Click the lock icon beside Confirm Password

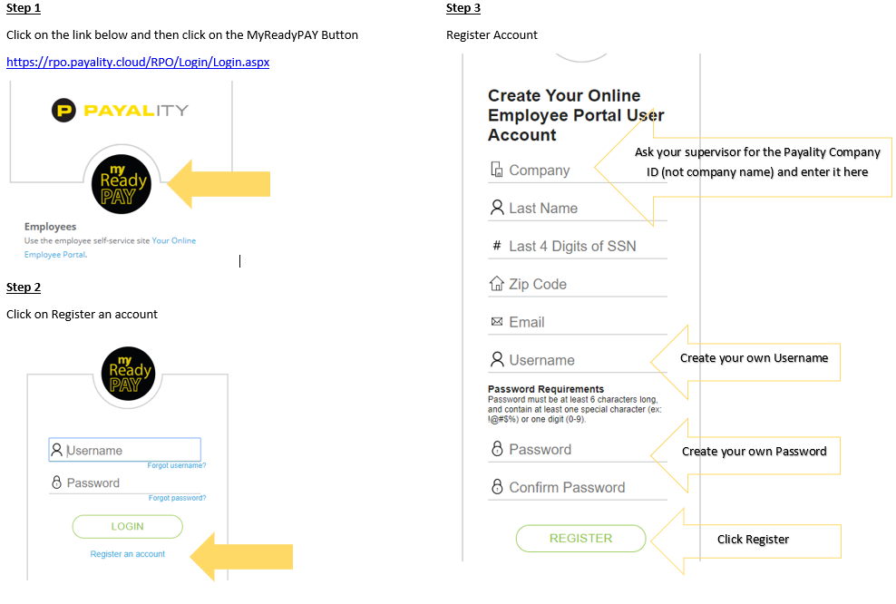point(497,487)
